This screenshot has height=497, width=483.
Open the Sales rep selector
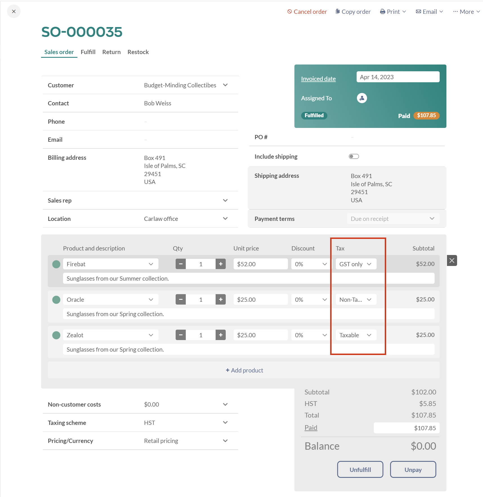click(225, 200)
